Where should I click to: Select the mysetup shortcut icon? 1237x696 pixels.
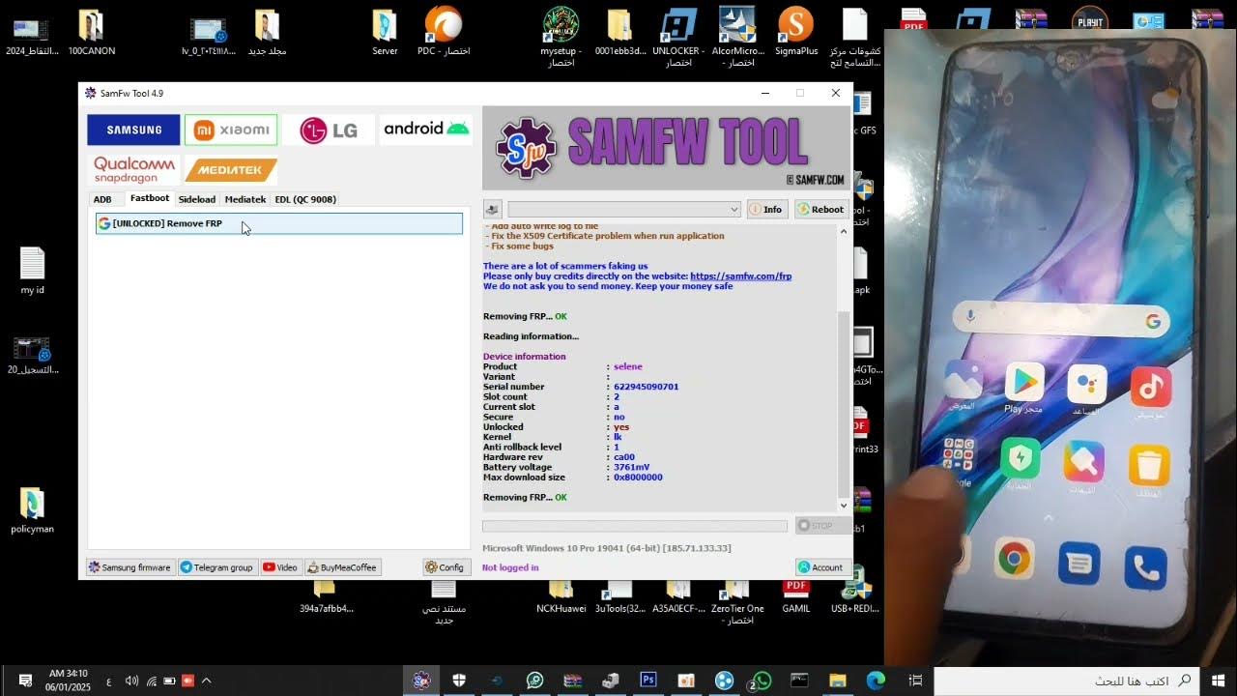pos(561,37)
